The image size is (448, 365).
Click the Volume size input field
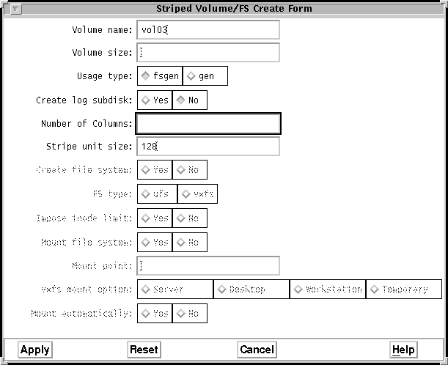click(208, 53)
